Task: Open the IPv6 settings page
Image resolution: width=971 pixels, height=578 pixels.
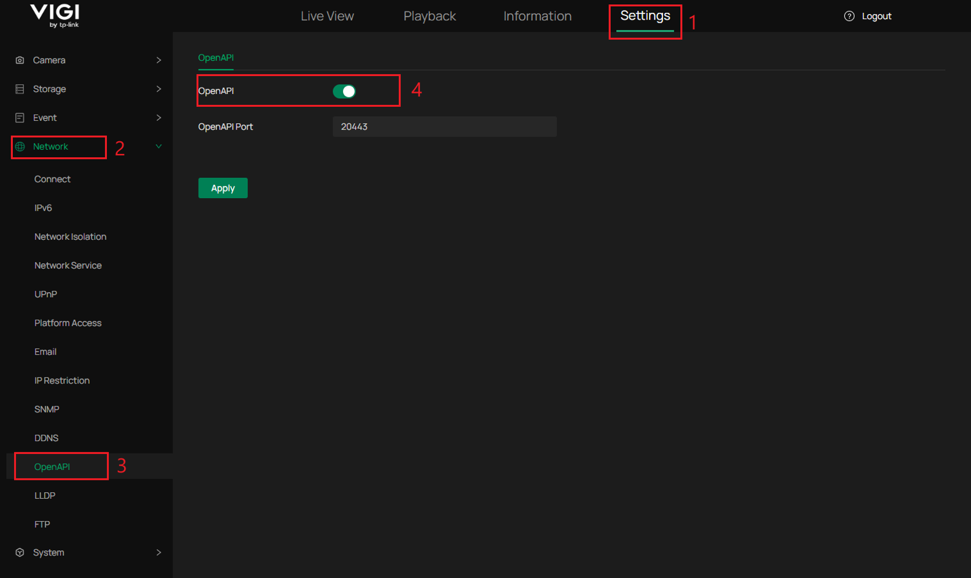Action: point(43,208)
